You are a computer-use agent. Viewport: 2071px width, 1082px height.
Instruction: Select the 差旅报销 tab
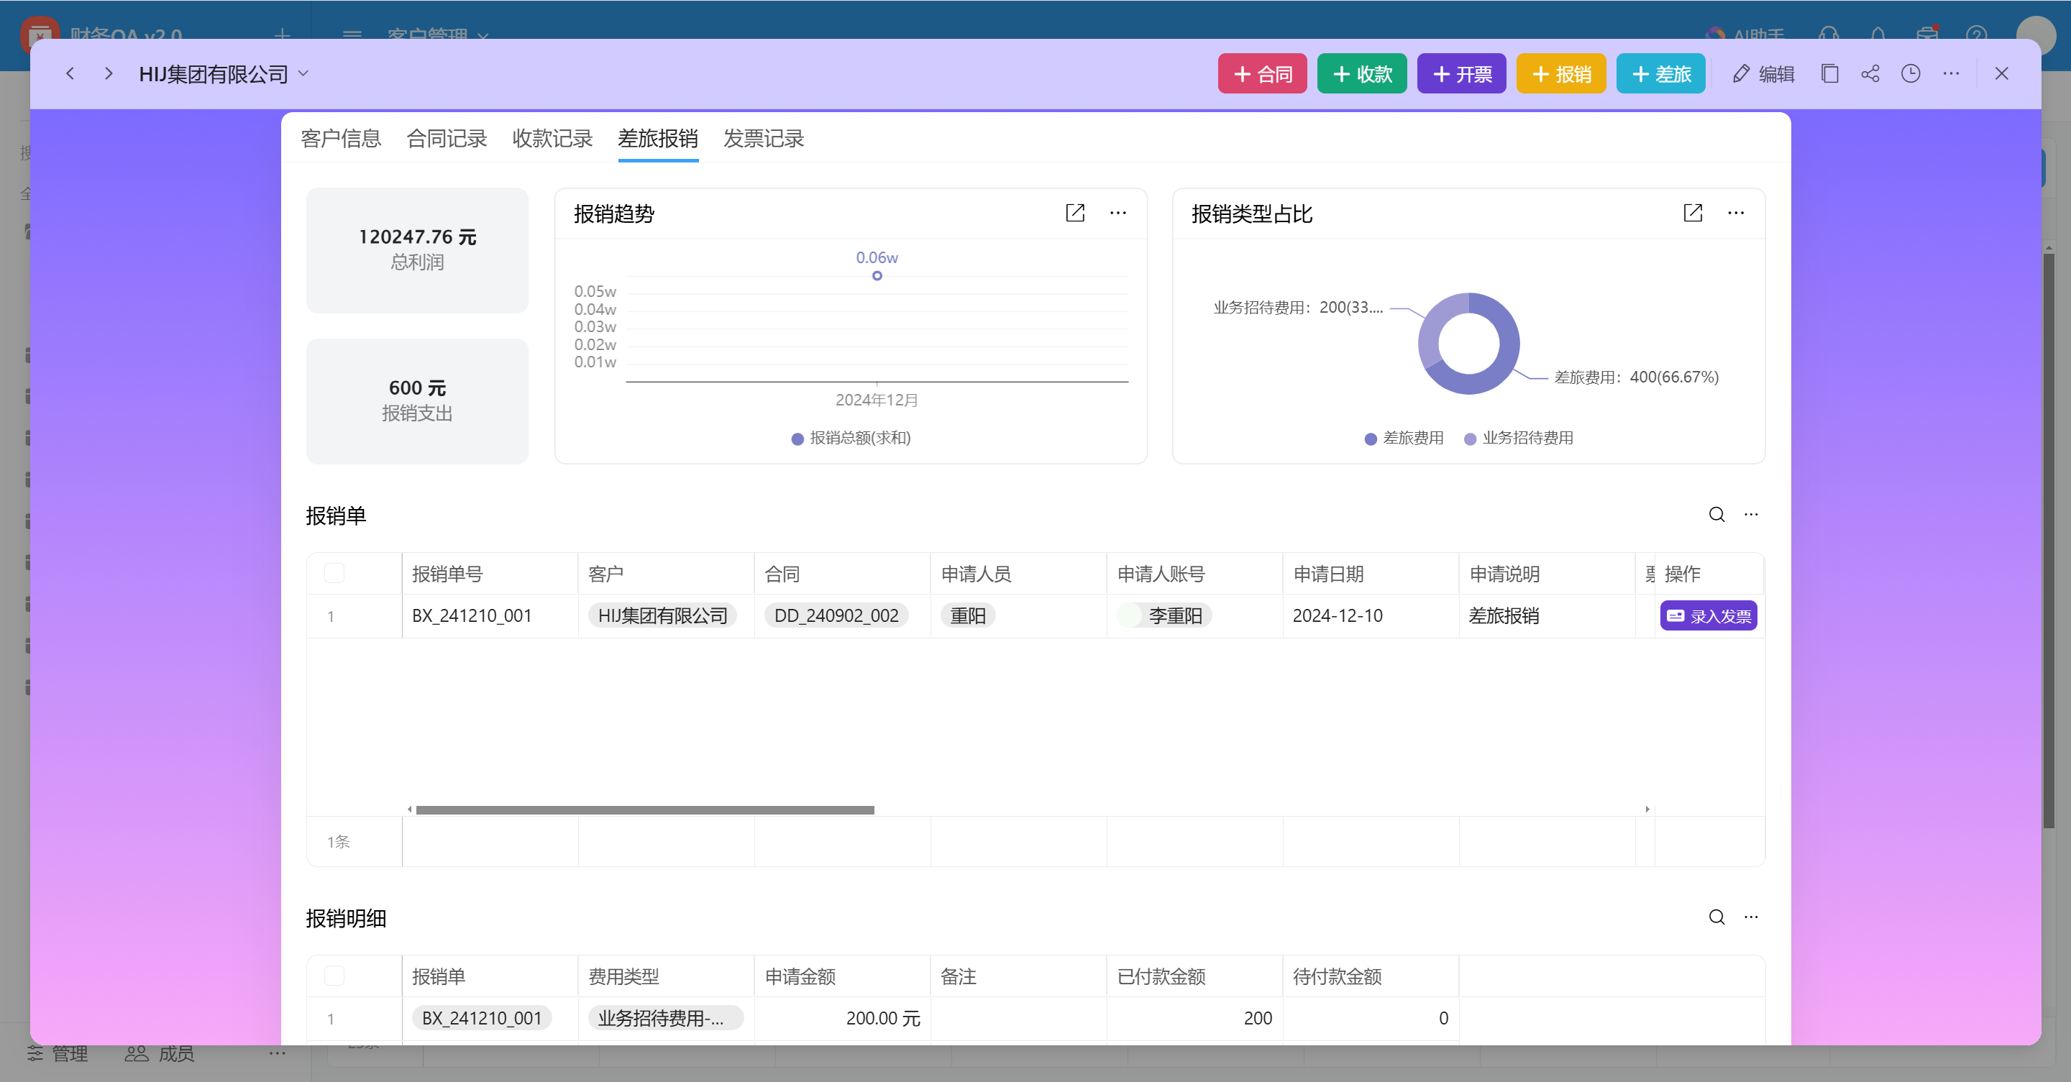click(658, 138)
